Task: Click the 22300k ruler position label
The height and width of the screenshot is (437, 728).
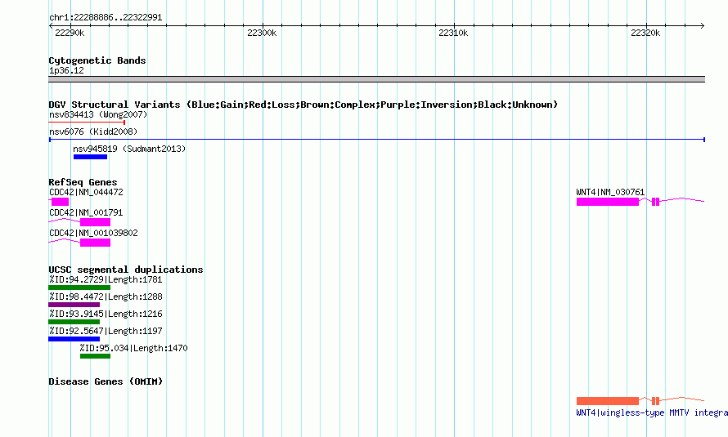Action: coord(262,33)
